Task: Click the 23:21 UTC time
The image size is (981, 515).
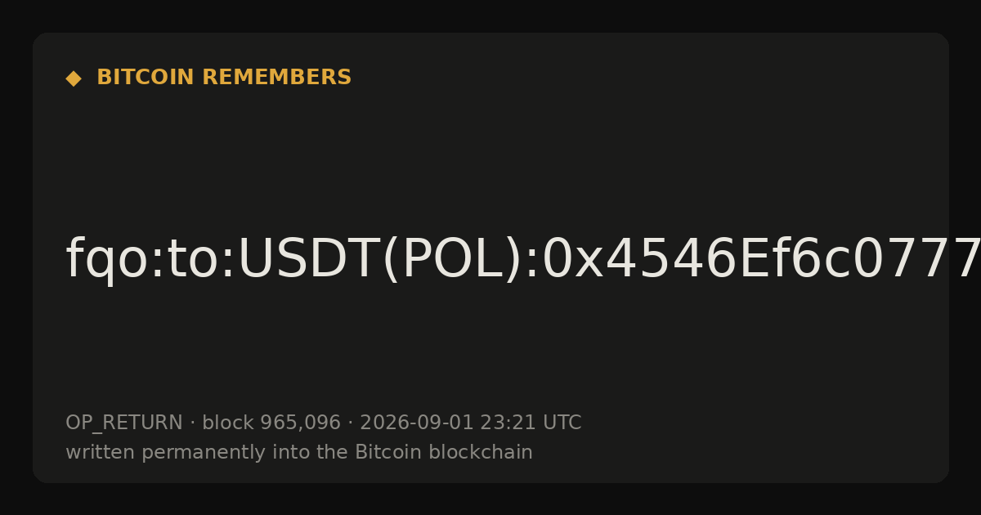Action: point(531,423)
